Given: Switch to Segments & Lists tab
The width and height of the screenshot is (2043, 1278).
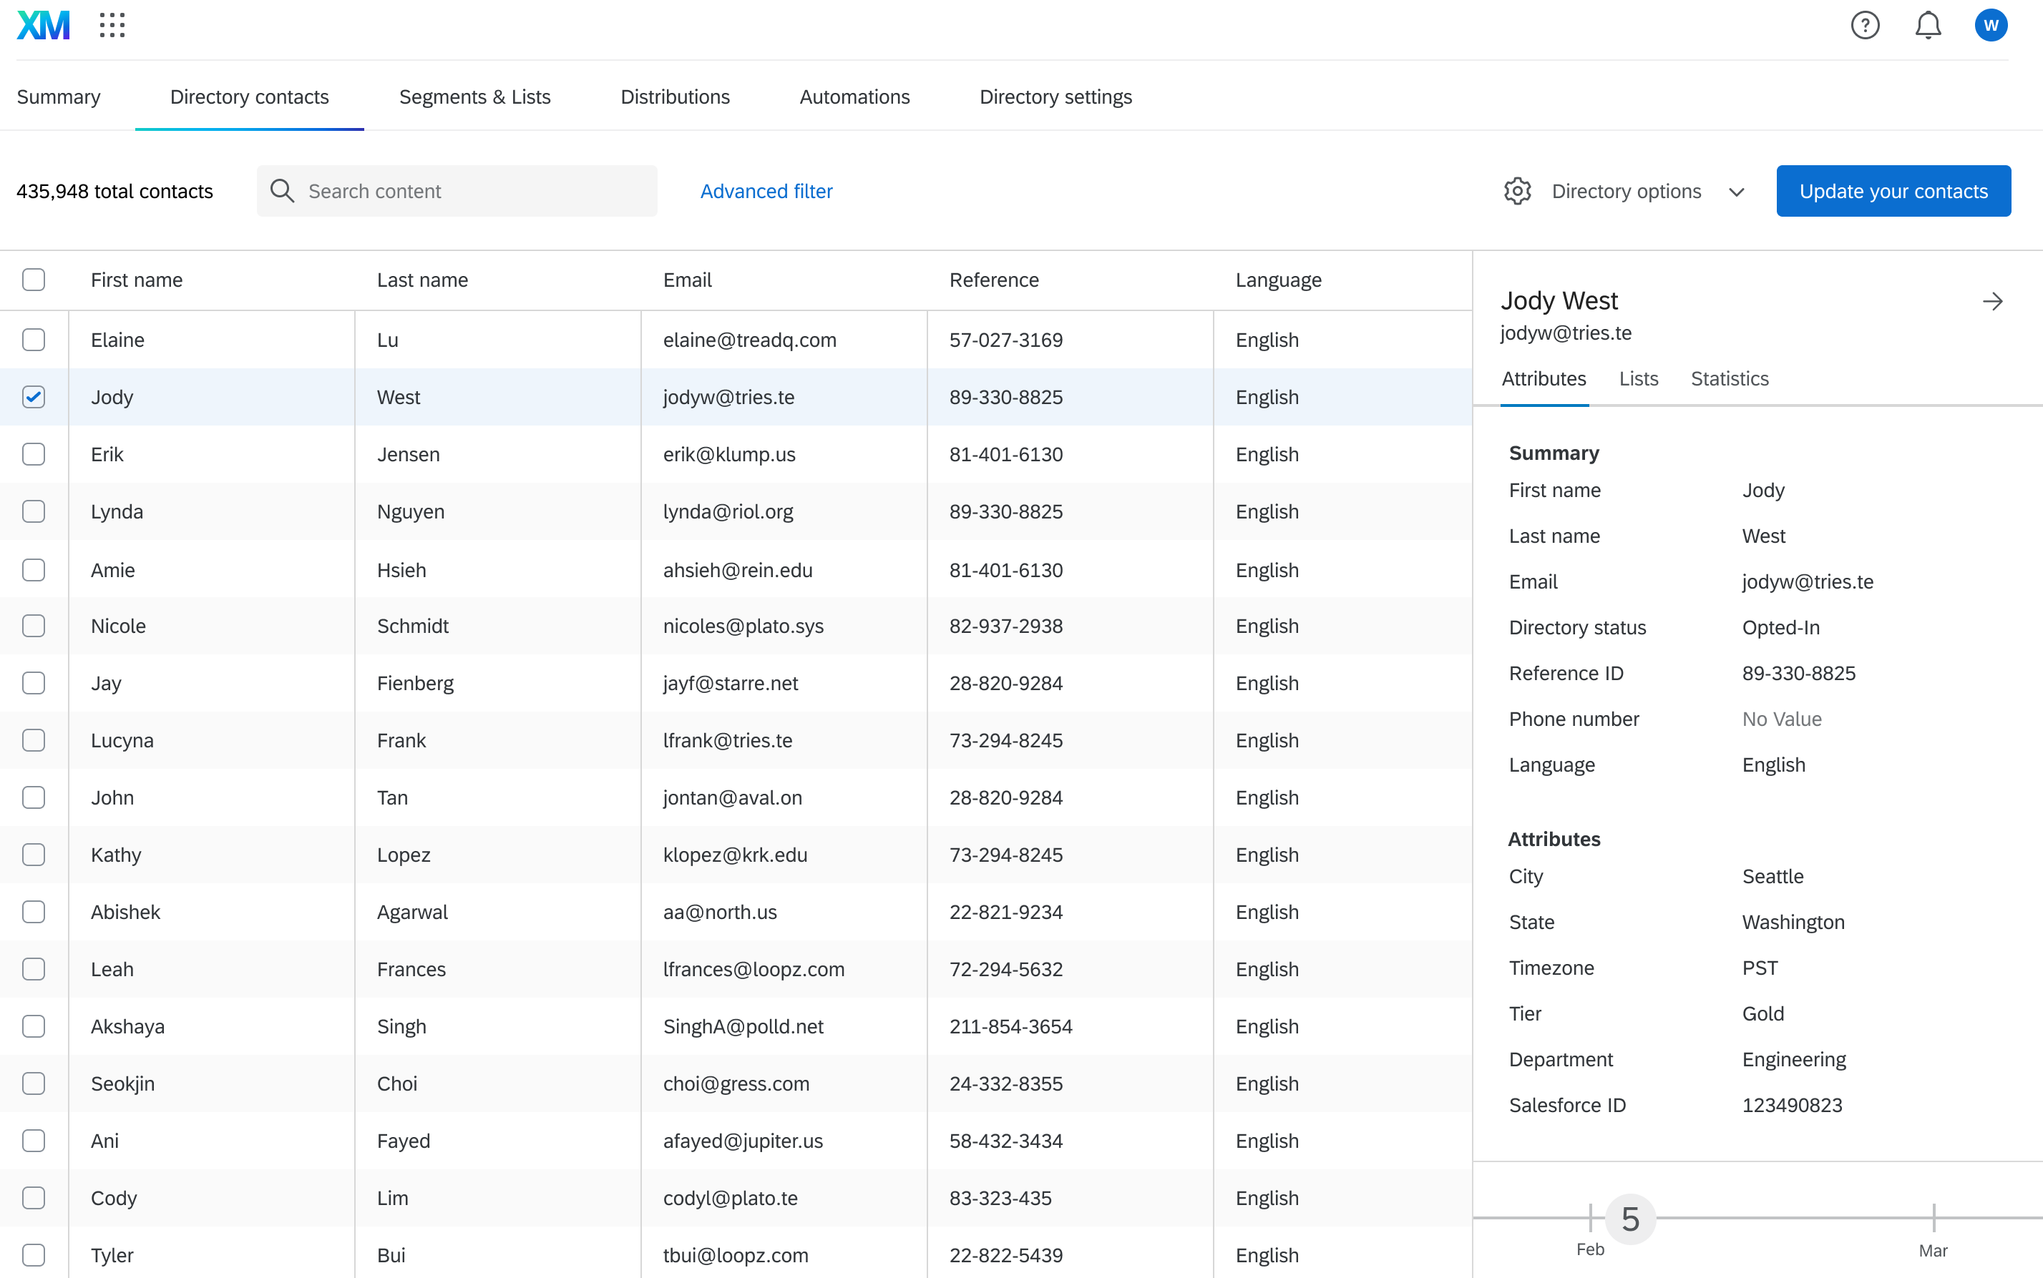Looking at the screenshot, I should point(474,97).
